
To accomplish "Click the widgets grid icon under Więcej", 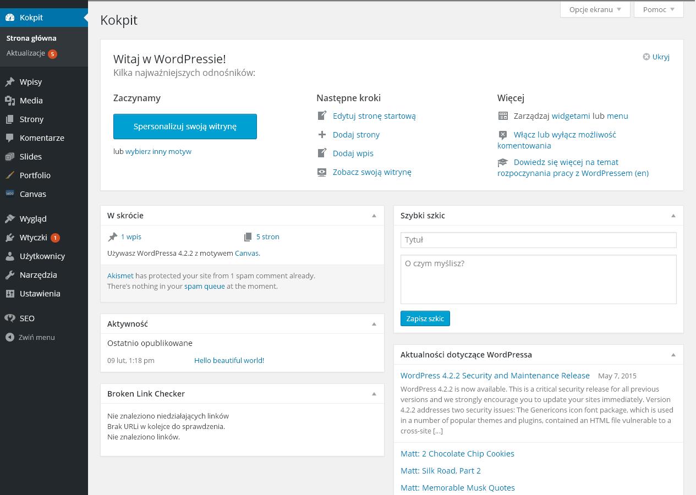I will (x=503, y=116).
